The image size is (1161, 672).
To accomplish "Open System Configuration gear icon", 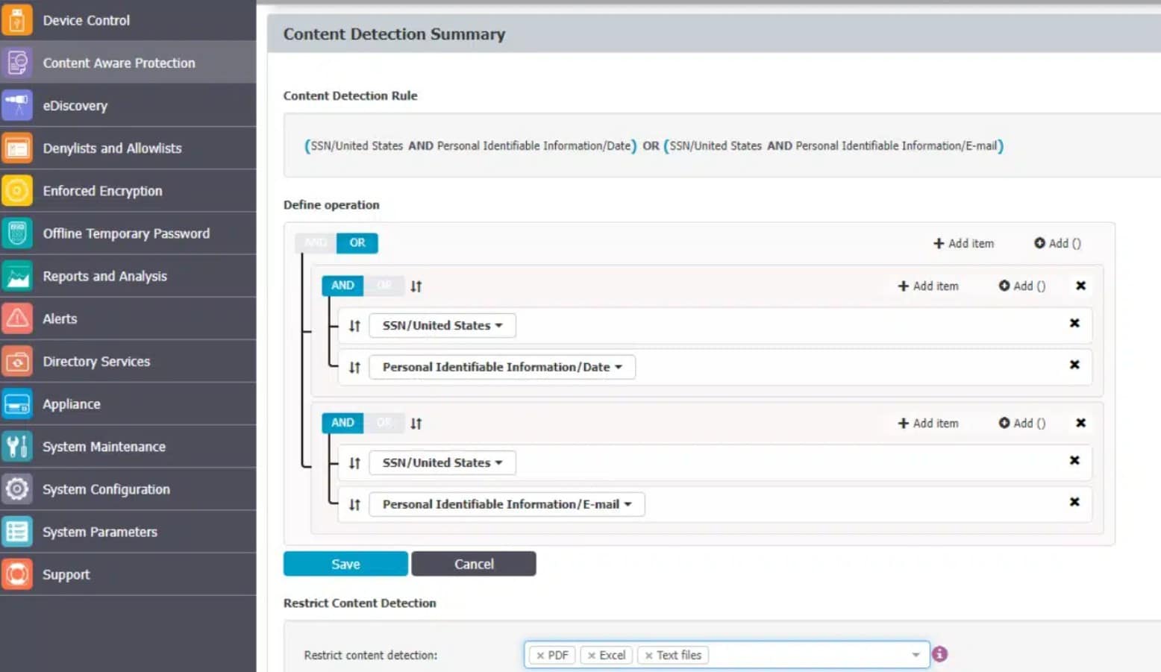I will 16,489.
